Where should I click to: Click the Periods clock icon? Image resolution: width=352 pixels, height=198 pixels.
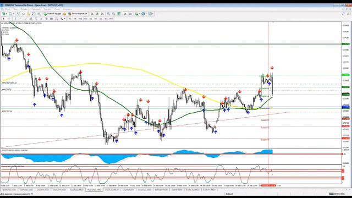pyautogui.click(x=143, y=14)
